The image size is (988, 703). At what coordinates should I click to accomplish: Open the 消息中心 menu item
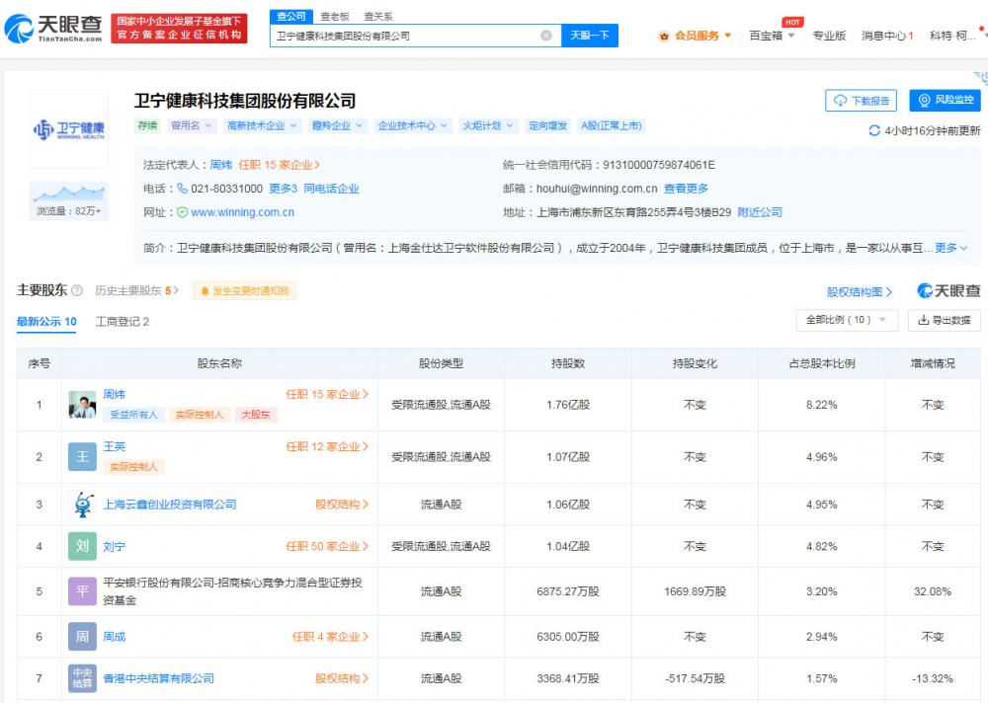click(x=887, y=36)
